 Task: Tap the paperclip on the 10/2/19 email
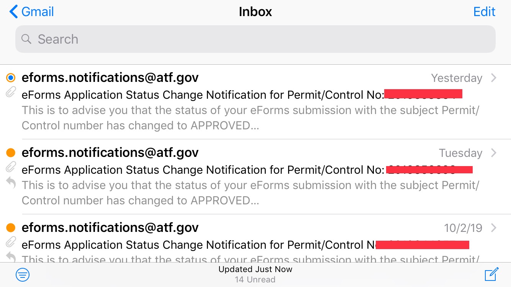pyautogui.click(x=11, y=242)
